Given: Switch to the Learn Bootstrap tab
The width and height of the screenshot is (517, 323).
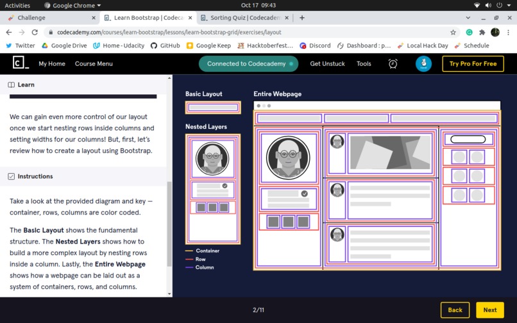Looking at the screenshot, I should tap(148, 18).
